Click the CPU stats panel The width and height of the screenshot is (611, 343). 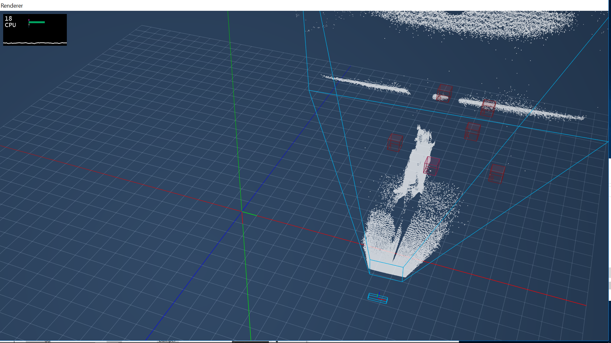tap(35, 30)
